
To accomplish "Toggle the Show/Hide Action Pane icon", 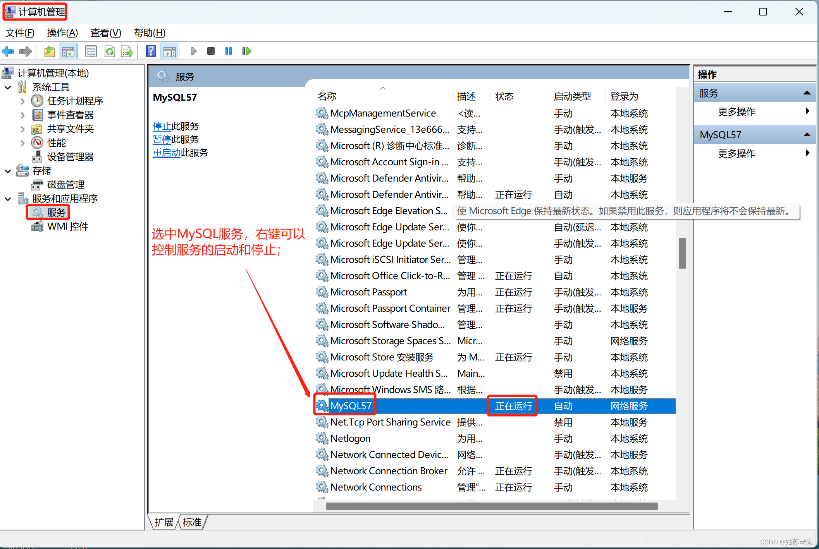I will [169, 51].
